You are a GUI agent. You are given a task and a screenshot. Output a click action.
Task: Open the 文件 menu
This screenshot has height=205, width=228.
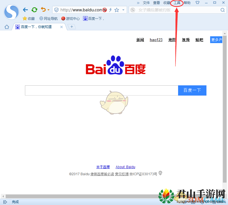tap(146, 3)
